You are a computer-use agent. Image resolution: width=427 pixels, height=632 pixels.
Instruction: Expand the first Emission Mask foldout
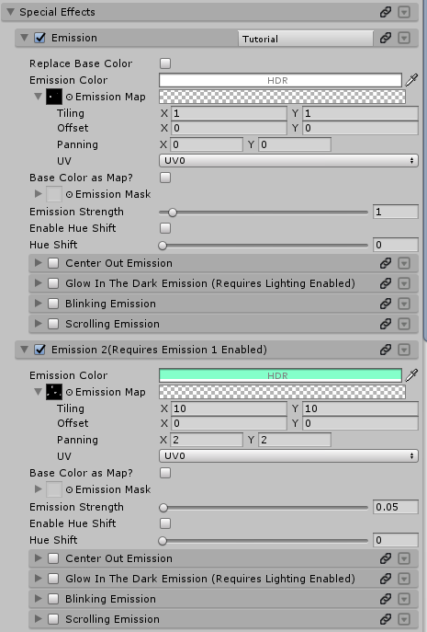[39, 194]
